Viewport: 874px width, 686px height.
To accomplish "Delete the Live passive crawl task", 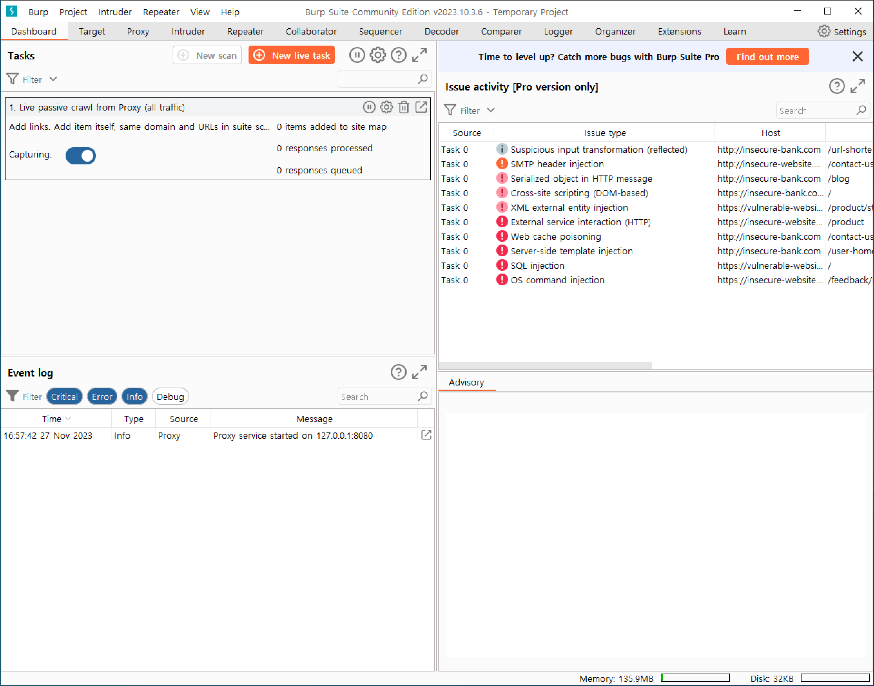I will click(x=404, y=107).
